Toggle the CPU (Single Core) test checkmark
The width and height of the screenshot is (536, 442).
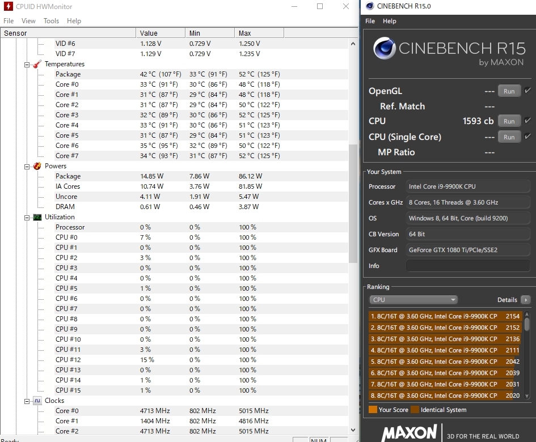[527, 137]
